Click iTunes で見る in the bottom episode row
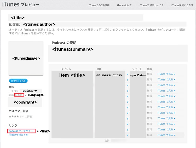This screenshot has height=148, width=196. tap(166, 135)
